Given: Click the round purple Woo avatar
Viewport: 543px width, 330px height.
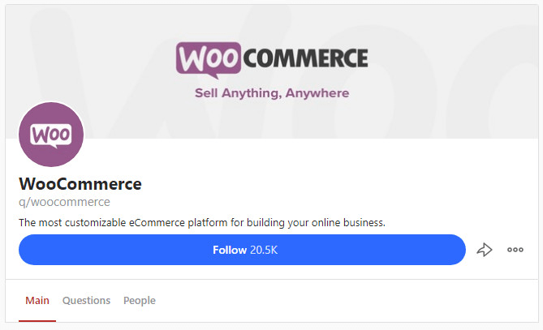Looking at the screenshot, I should 51,135.
